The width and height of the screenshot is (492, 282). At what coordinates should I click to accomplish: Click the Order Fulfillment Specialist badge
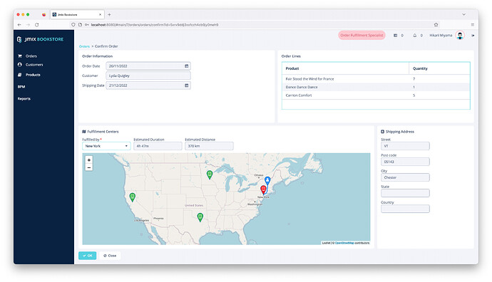[x=362, y=36]
